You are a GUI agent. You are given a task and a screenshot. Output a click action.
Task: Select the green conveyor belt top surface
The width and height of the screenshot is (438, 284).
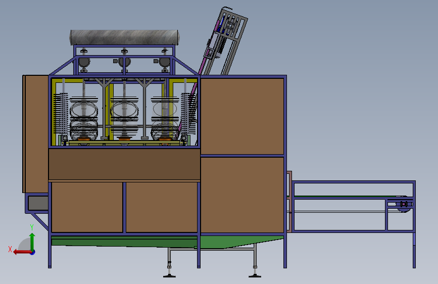347,196
